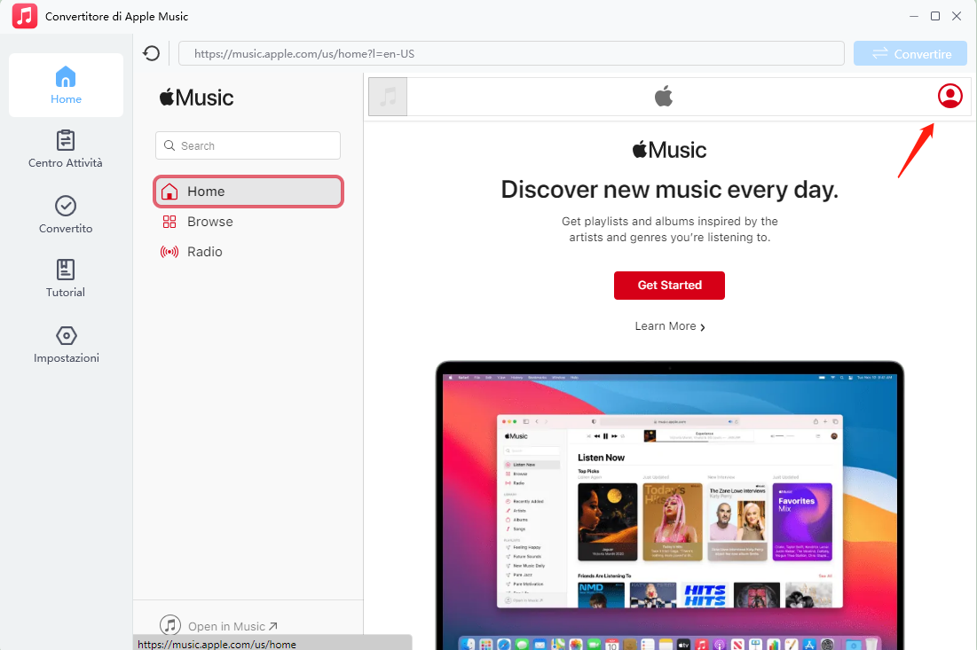The image size is (977, 650).
Task: Click the Apple Music logo in sidebar
Action: pos(197,98)
